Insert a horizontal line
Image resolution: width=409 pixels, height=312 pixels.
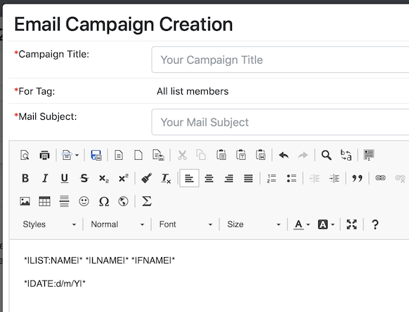point(64,201)
